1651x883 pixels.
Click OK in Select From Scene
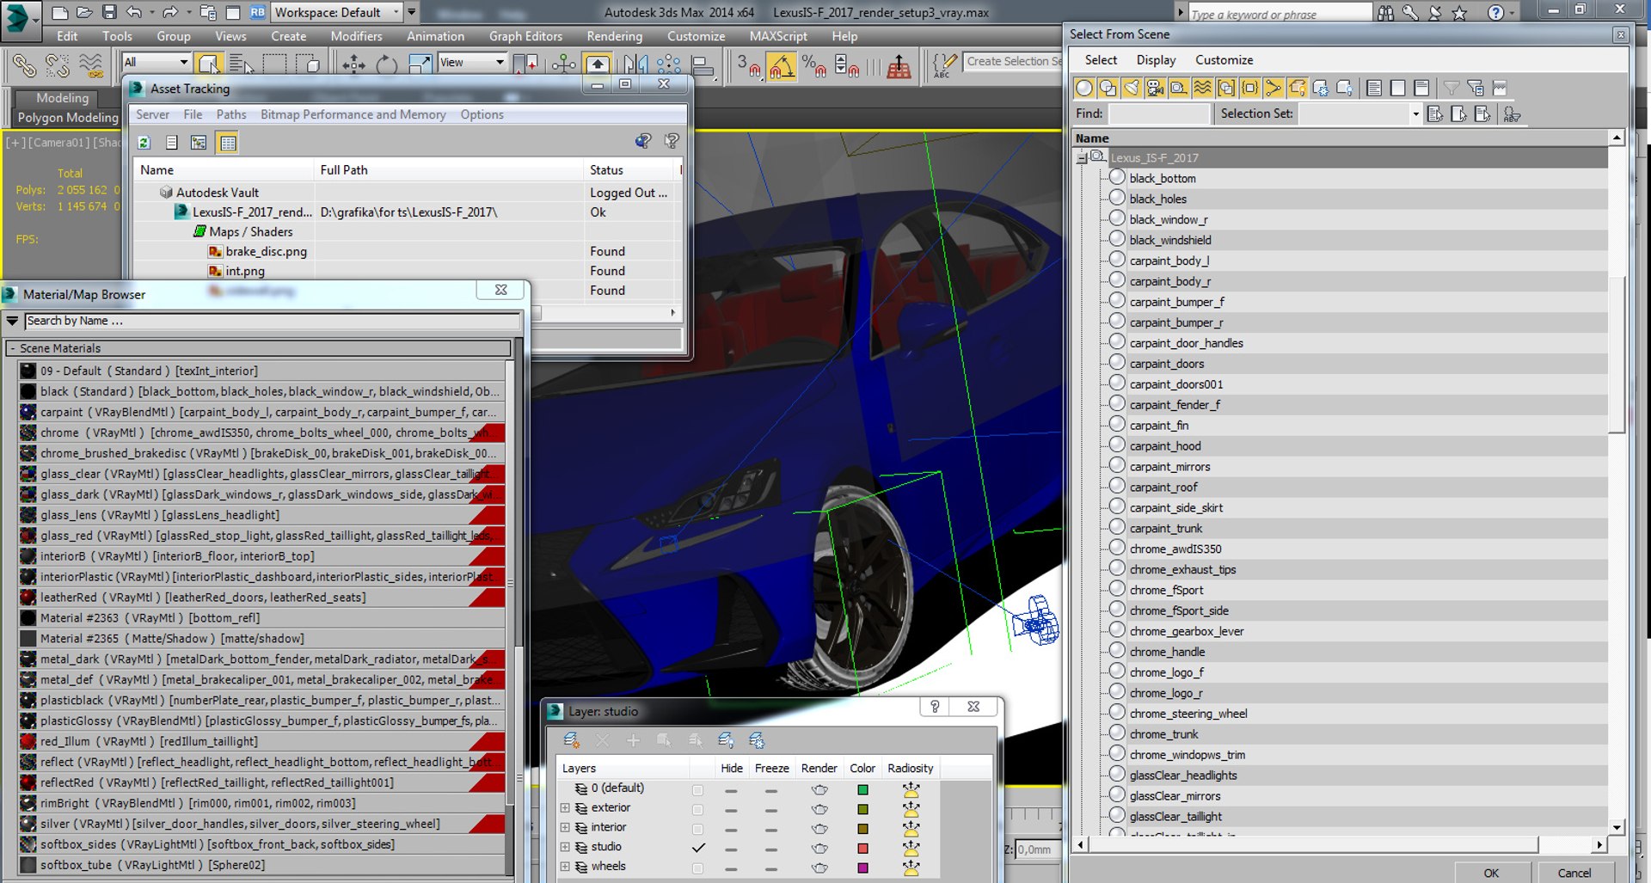[x=1491, y=872]
